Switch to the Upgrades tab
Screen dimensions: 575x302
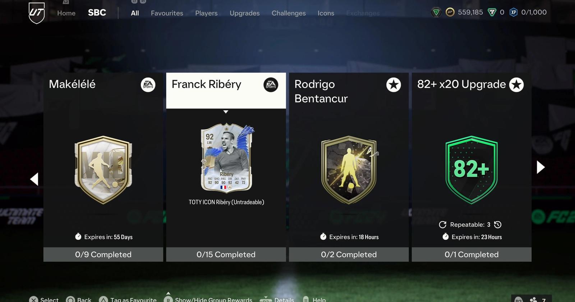[244, 13]
